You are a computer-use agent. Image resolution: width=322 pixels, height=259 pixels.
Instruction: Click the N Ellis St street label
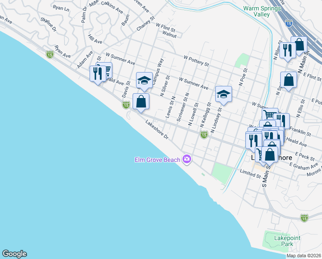(300, 108)
